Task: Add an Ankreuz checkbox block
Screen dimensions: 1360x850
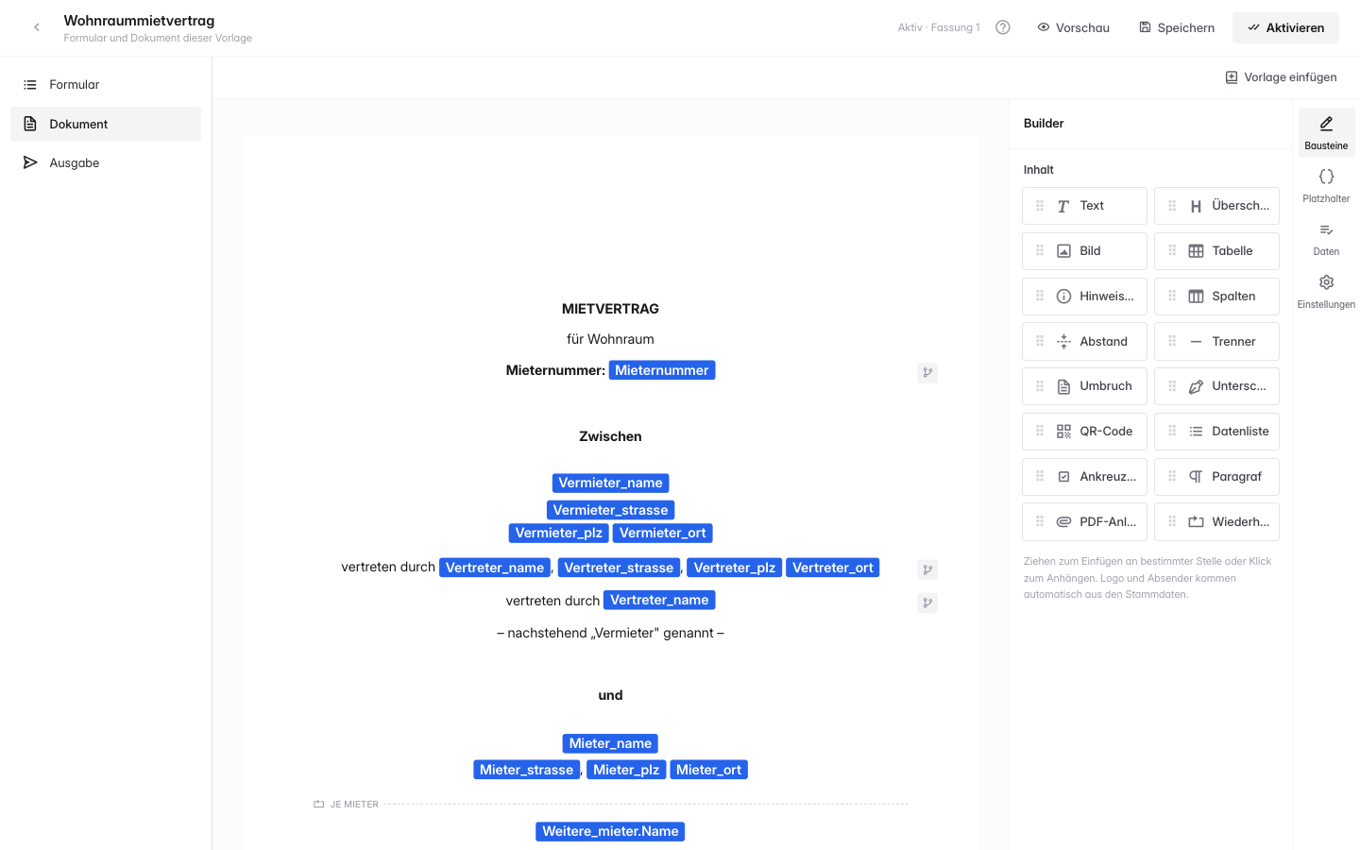Action: pos(1084,477)
